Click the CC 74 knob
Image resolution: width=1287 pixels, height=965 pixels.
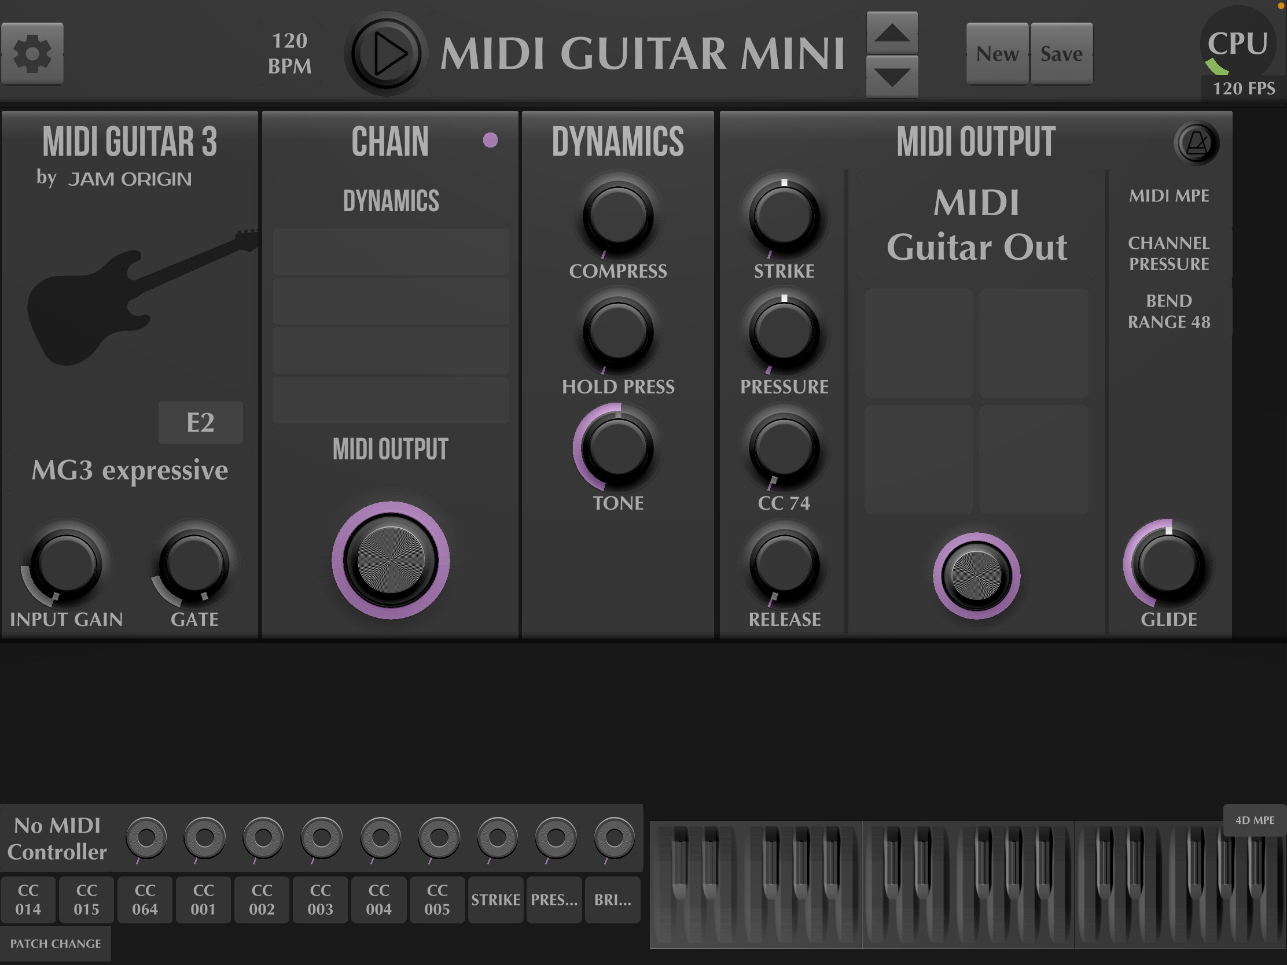[x=784, y=448]
